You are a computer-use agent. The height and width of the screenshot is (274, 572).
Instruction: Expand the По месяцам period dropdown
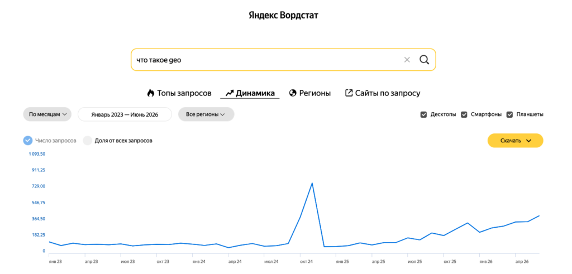[x=47, y=114]
